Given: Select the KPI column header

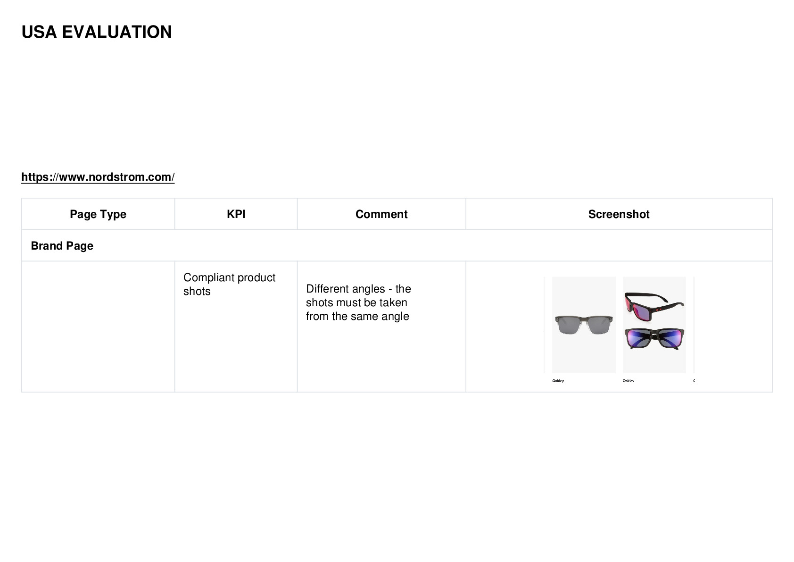Looking at the screenshot, I should click(x=236, y=214).
